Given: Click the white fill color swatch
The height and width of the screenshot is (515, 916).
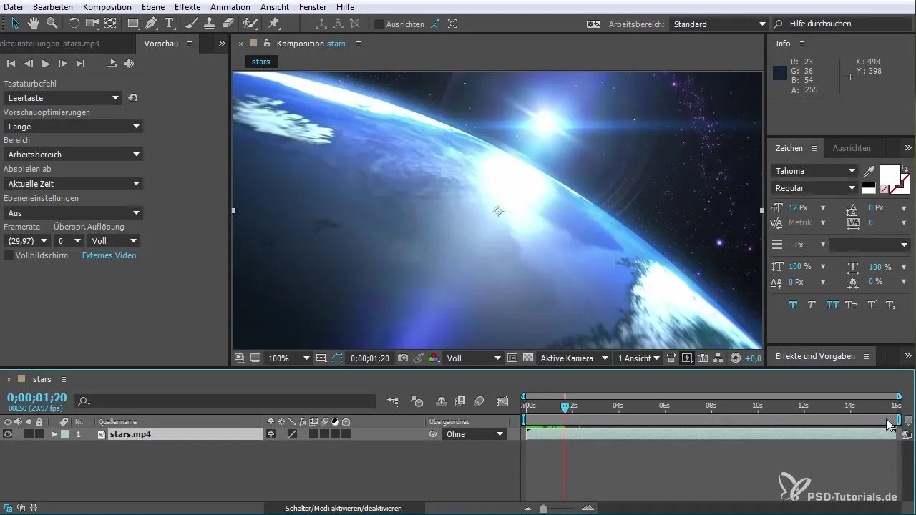Looking at the screenshot, I should [890, 175].
